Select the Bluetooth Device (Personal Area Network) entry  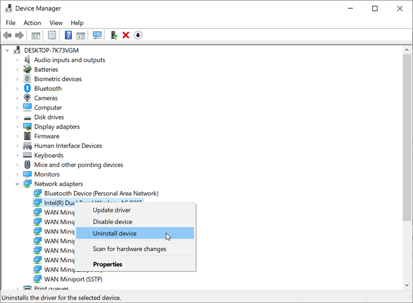pos(97,193)
